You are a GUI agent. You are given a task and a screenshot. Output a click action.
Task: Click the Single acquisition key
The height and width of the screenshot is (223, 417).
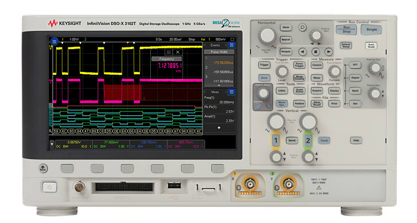[371, 29]
